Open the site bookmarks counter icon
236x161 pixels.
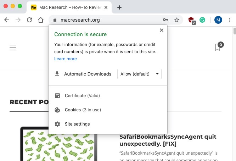(x=218, y=47)
